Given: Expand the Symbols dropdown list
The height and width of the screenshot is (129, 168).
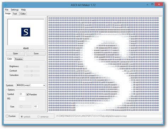Looking at the screenshot, I should (x=44, y=85).
